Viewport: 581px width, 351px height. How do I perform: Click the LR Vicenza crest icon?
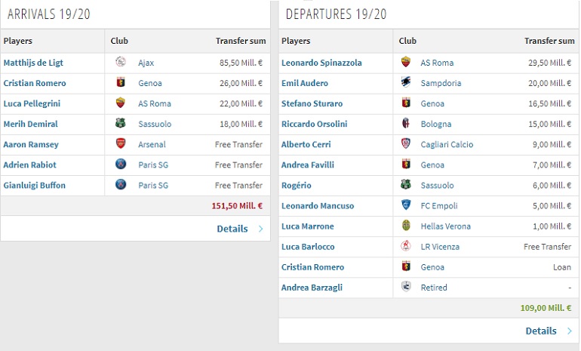pos(406,245)
